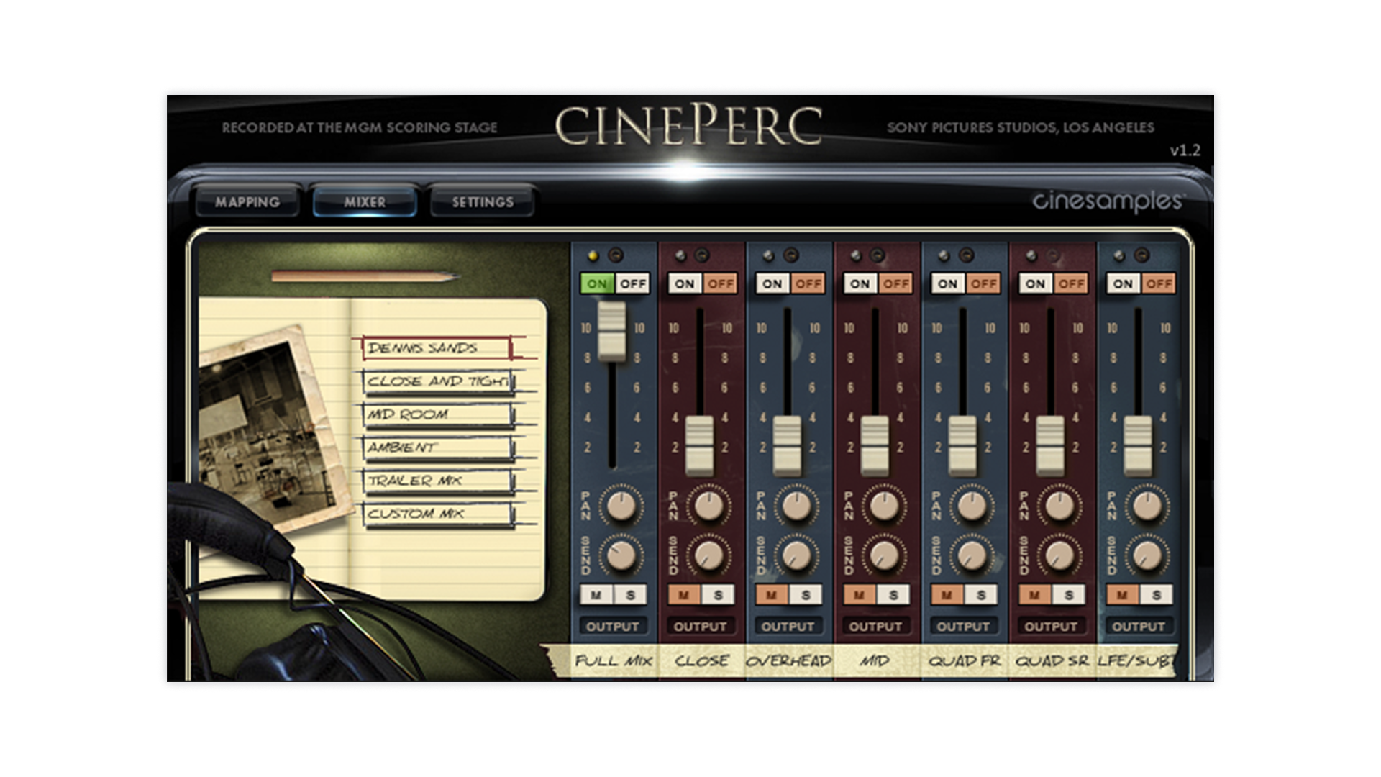
Task: Click the Overhead channel mute button
Action: coord(772,595)
